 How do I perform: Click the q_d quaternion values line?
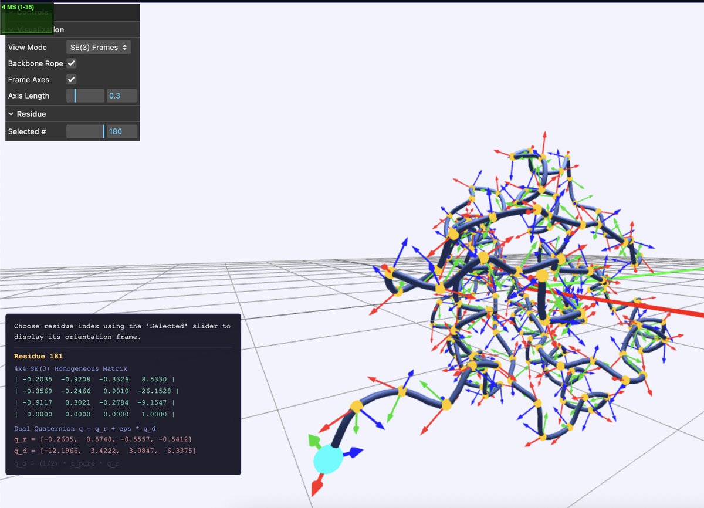pyautogui.click(x=105, y=451)
